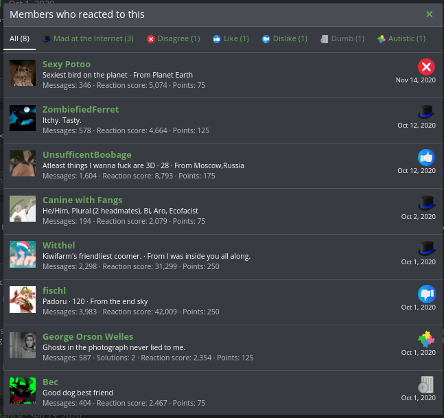444x418 pixels.
Task: Click the top hat reaction icon beside Witthel
Action: tap(426, 248)
